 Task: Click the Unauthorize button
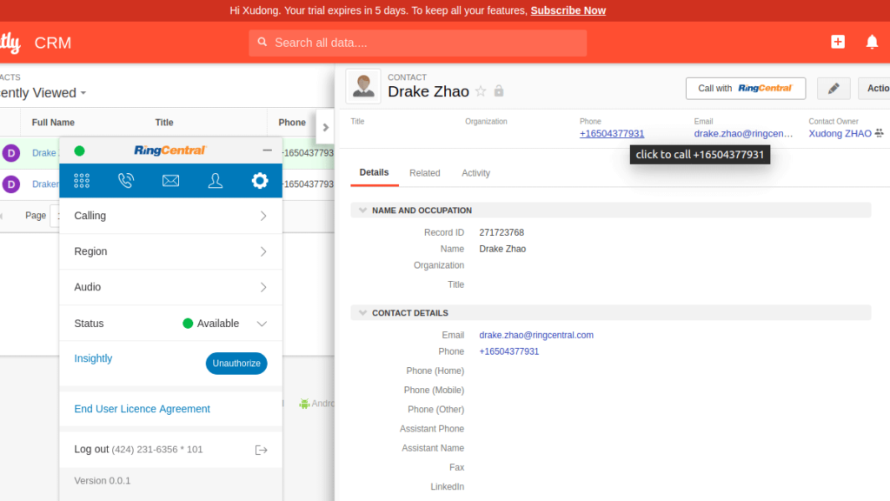coord(236,364)
